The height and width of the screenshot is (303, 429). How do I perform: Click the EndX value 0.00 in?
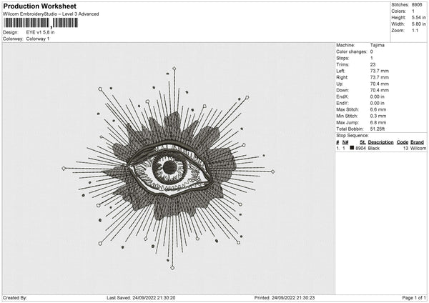click(378, 96)
